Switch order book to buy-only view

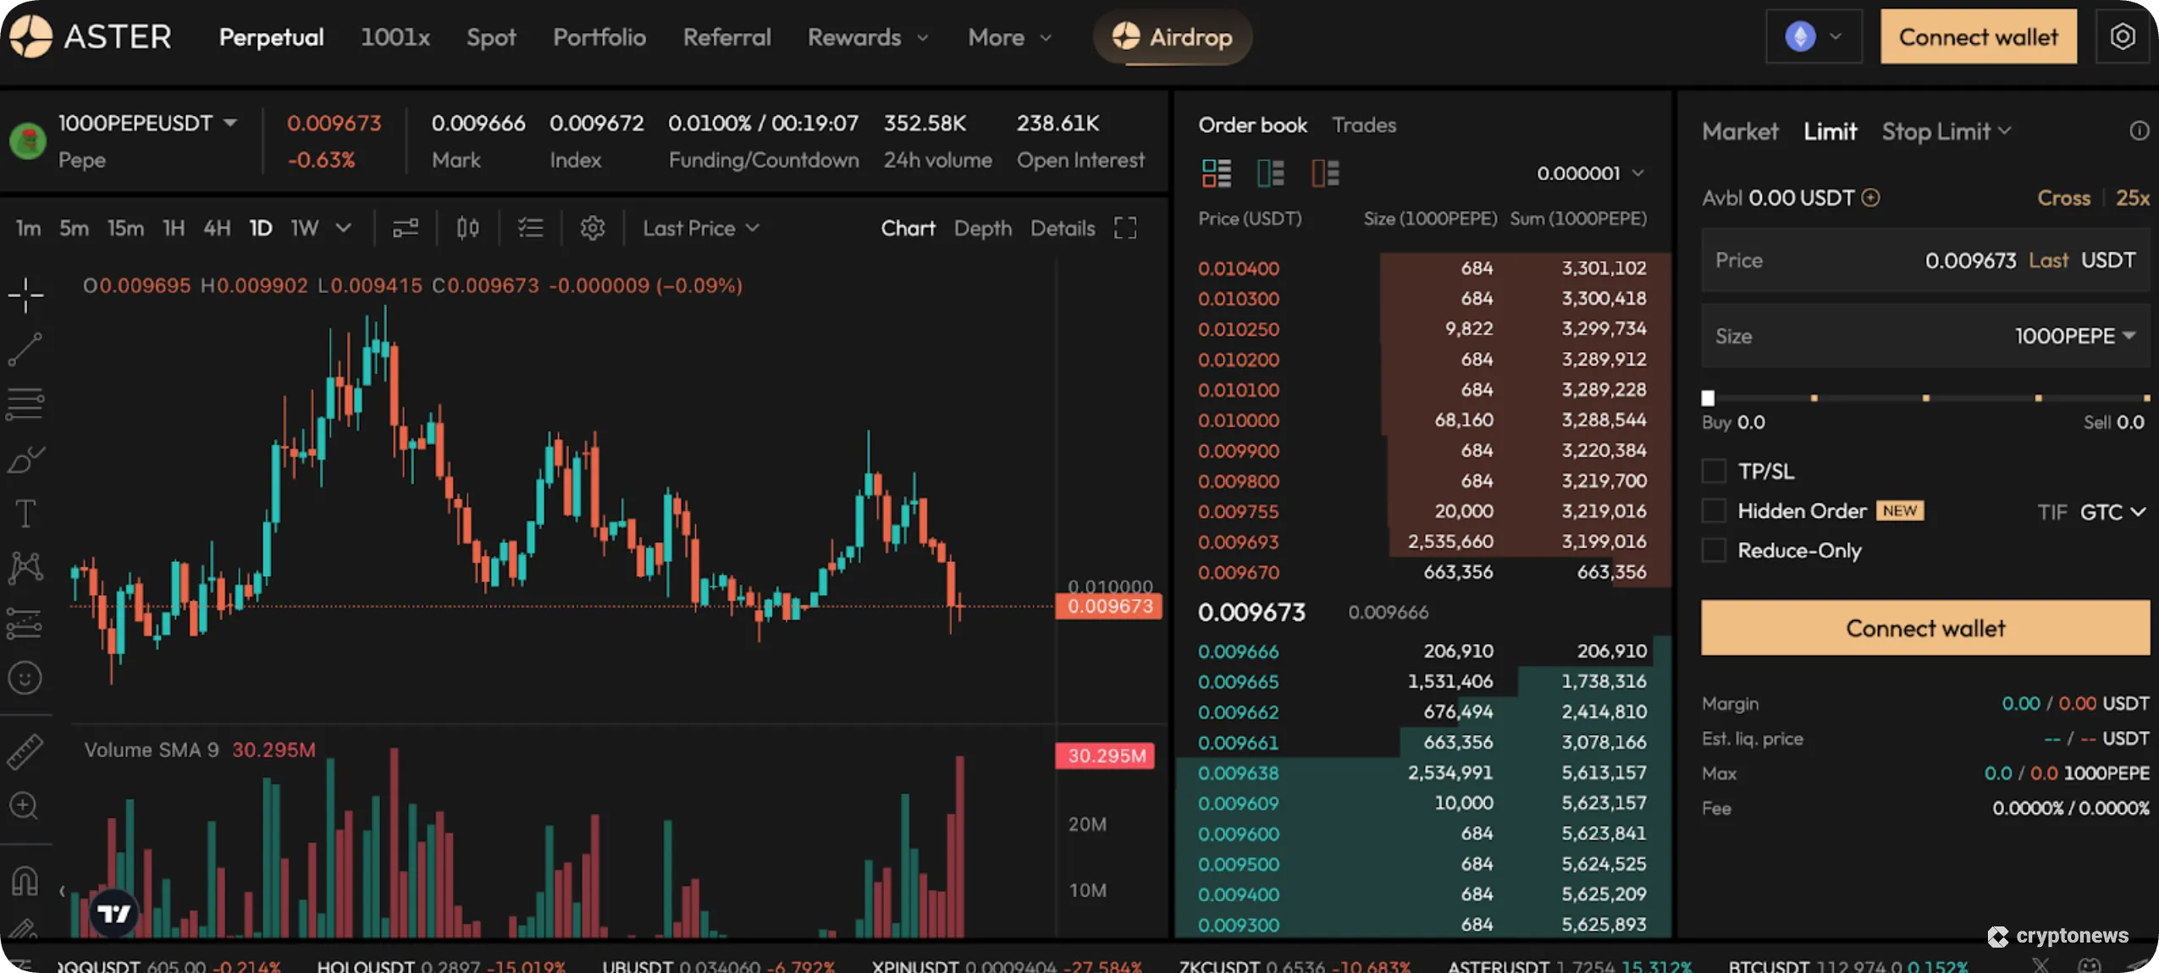click(x=1269, y=173)
